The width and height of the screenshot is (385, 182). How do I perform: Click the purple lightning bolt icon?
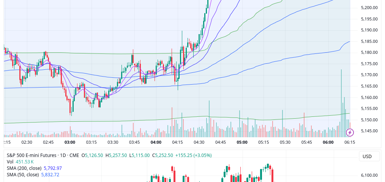click(x=350, y=132)
